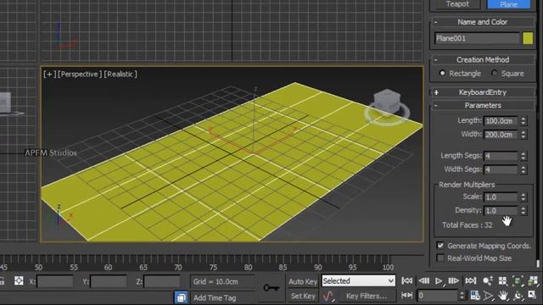Click current frame number field
The width and height of the screenshot is (543, 305).
(x=438, y=296)
